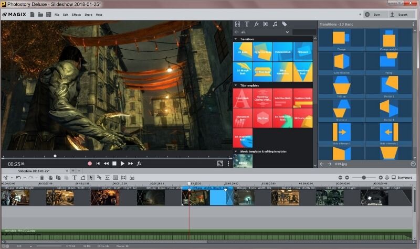Select the green audio track clip

click(x=206, y=234)
